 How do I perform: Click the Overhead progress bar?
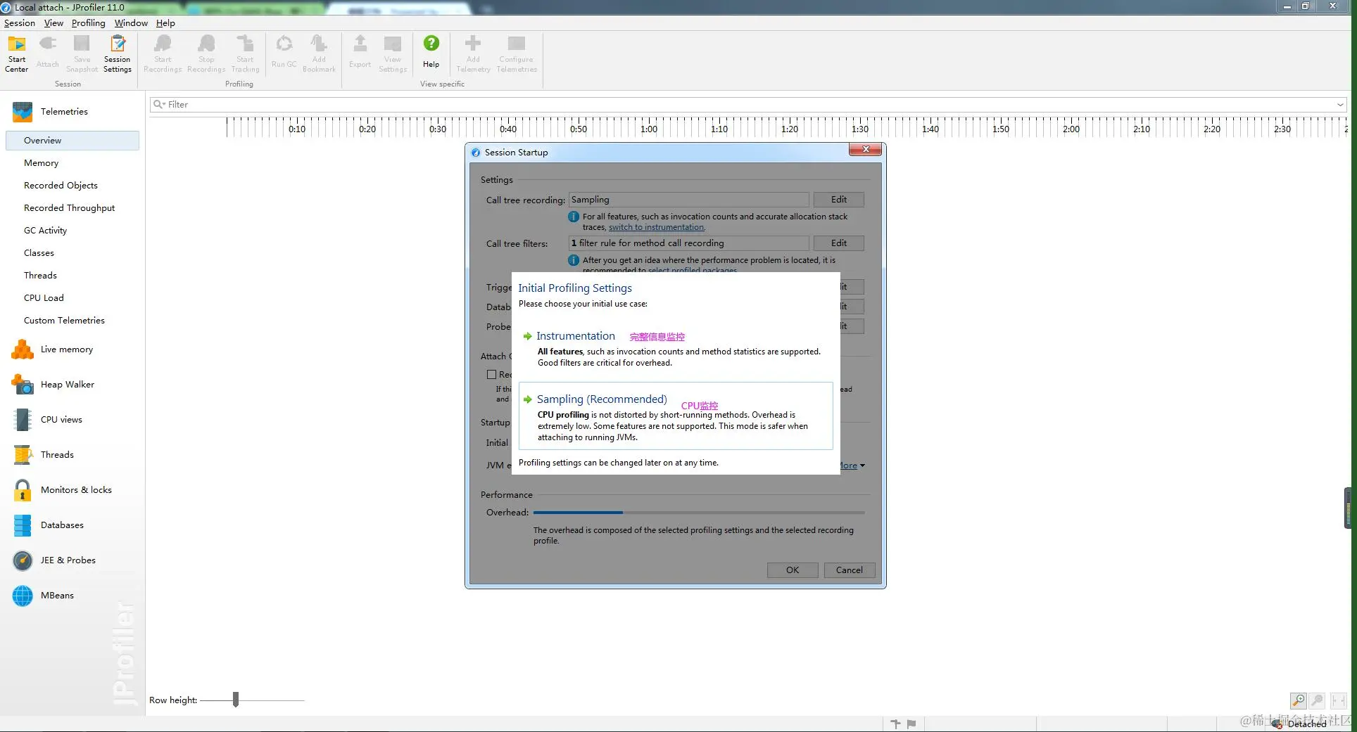(x=699, y=513)
